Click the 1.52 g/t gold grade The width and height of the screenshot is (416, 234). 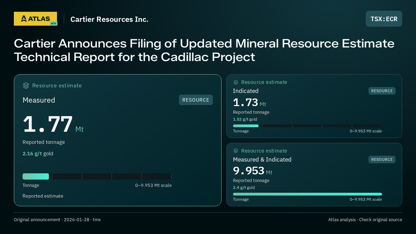(245, 119)
